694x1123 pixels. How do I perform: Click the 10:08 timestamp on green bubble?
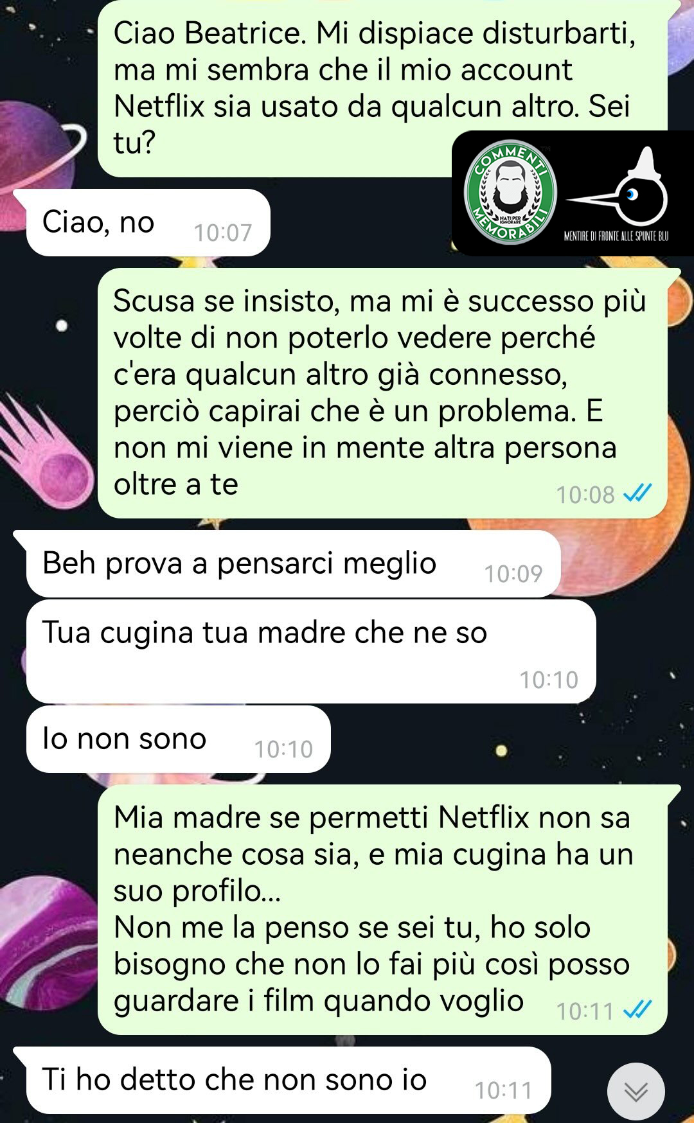point(585,495)
